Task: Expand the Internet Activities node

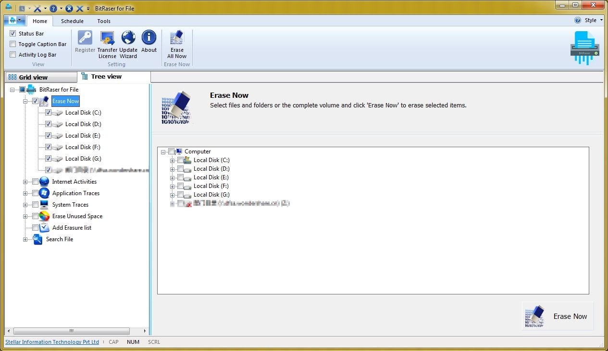Action: point(25,182)
